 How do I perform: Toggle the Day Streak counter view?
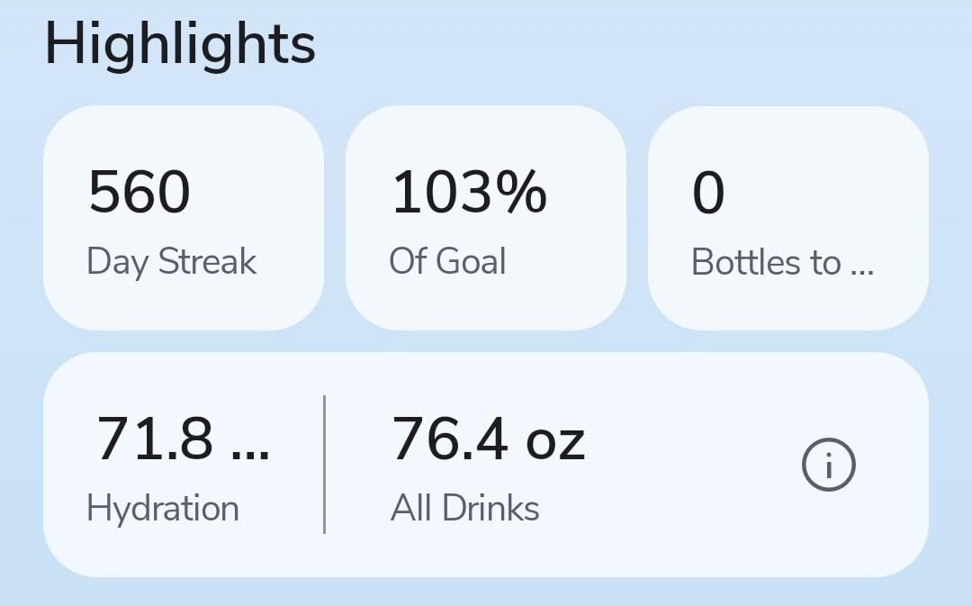tap(171, 261)
